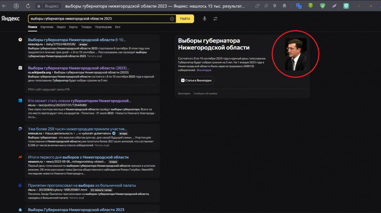
Task: Reload the page
Action: pyautogui.click(x=28, y=6)
